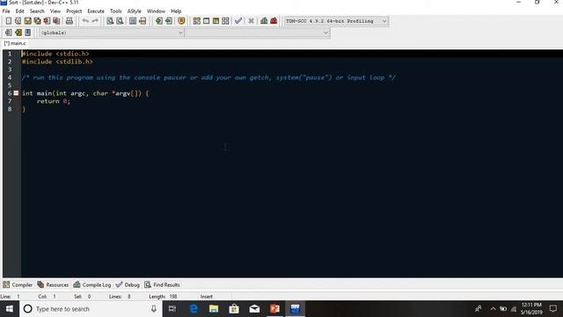This screenshot has height=317, width=563.
Task: Open Microsoft Edge from the taskbar
Action: pos(194,309)
